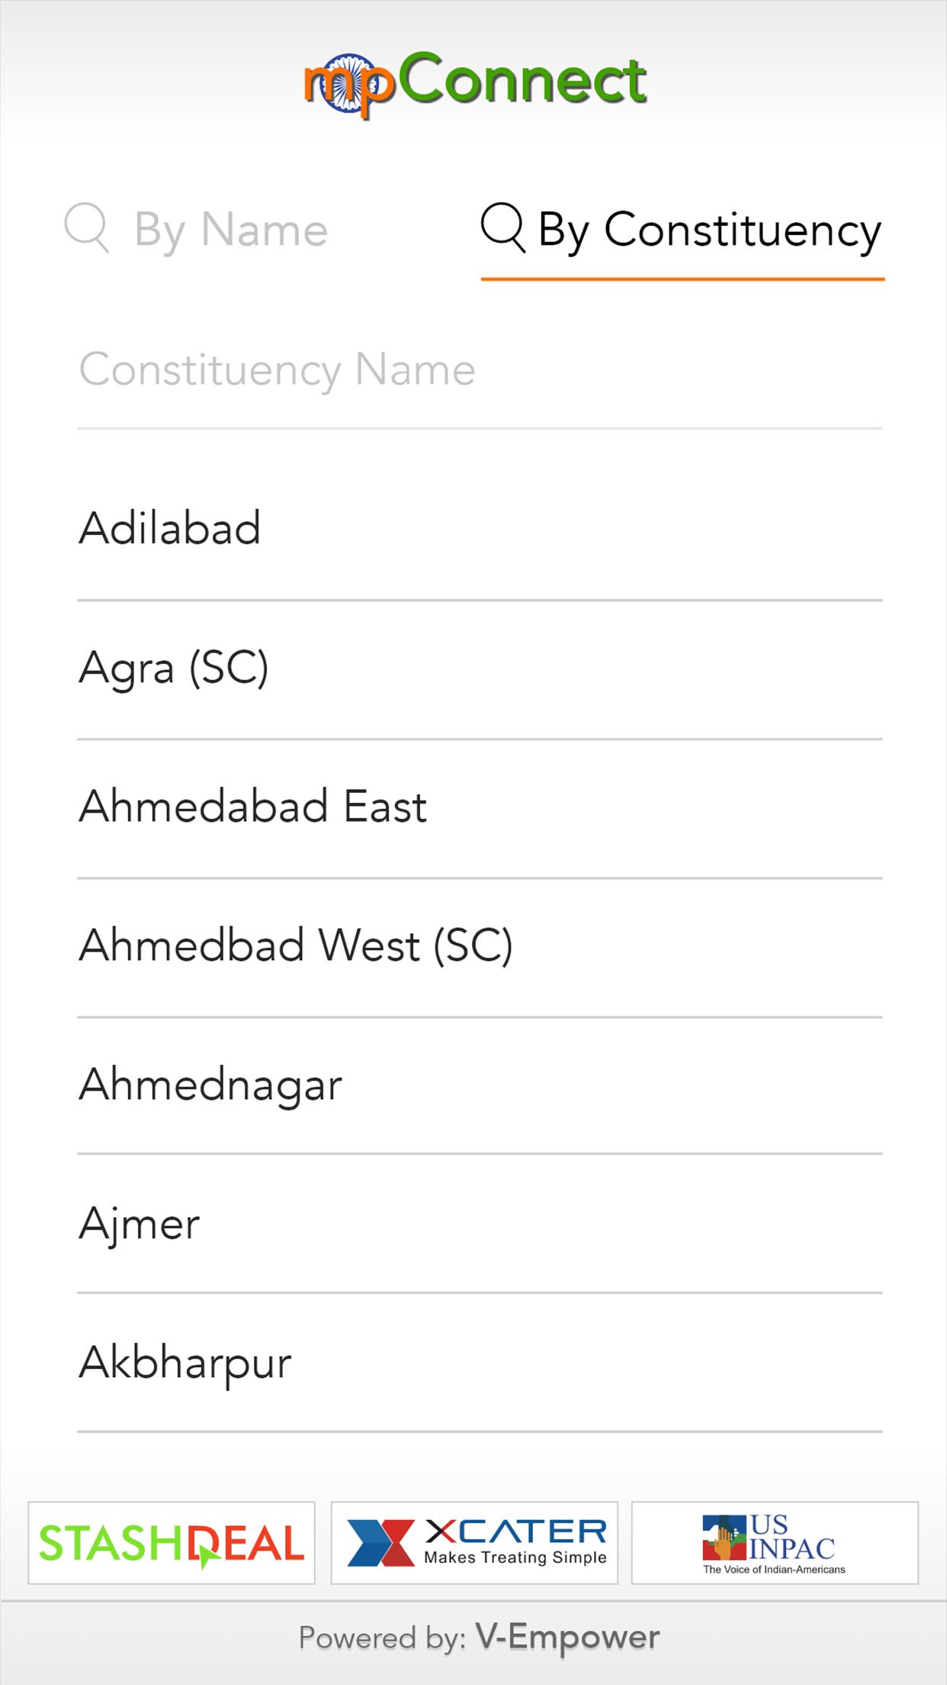This screenshot has height=1685, width=947.
Task: Select the By Constituency tab
Action: (x=709, y=229)
